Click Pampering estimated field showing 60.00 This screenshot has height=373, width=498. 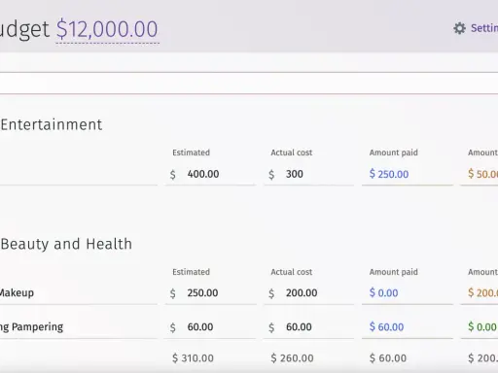click(210, 327)
